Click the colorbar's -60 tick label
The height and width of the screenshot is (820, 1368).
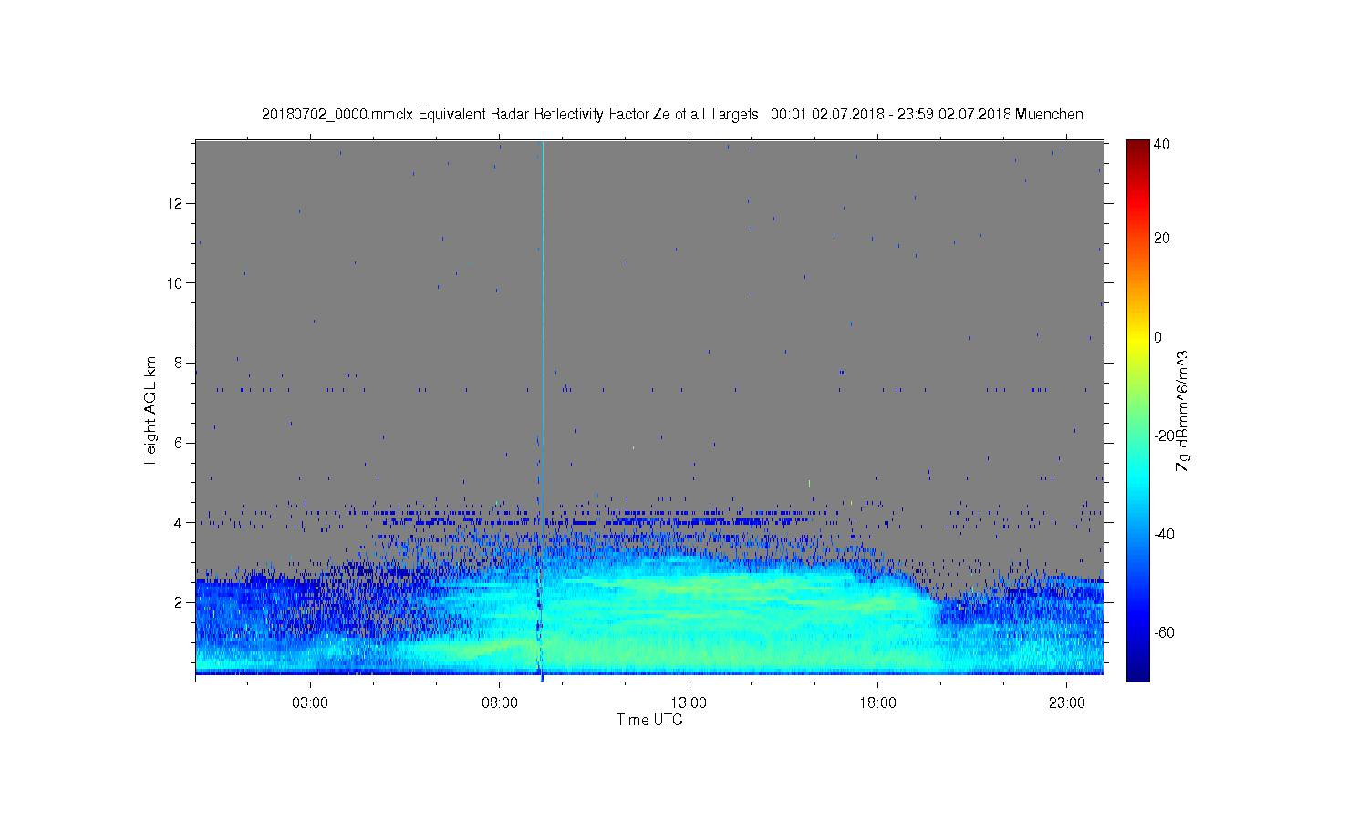(x=1165, y=632)
